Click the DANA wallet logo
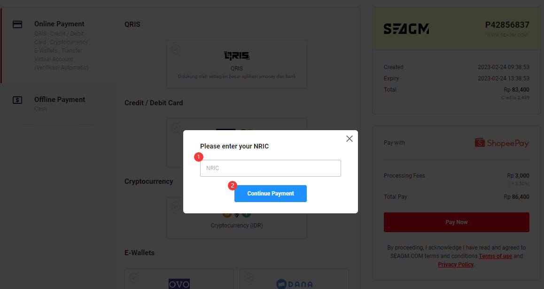This screenshot has width=544, height=289. [294, 284]
